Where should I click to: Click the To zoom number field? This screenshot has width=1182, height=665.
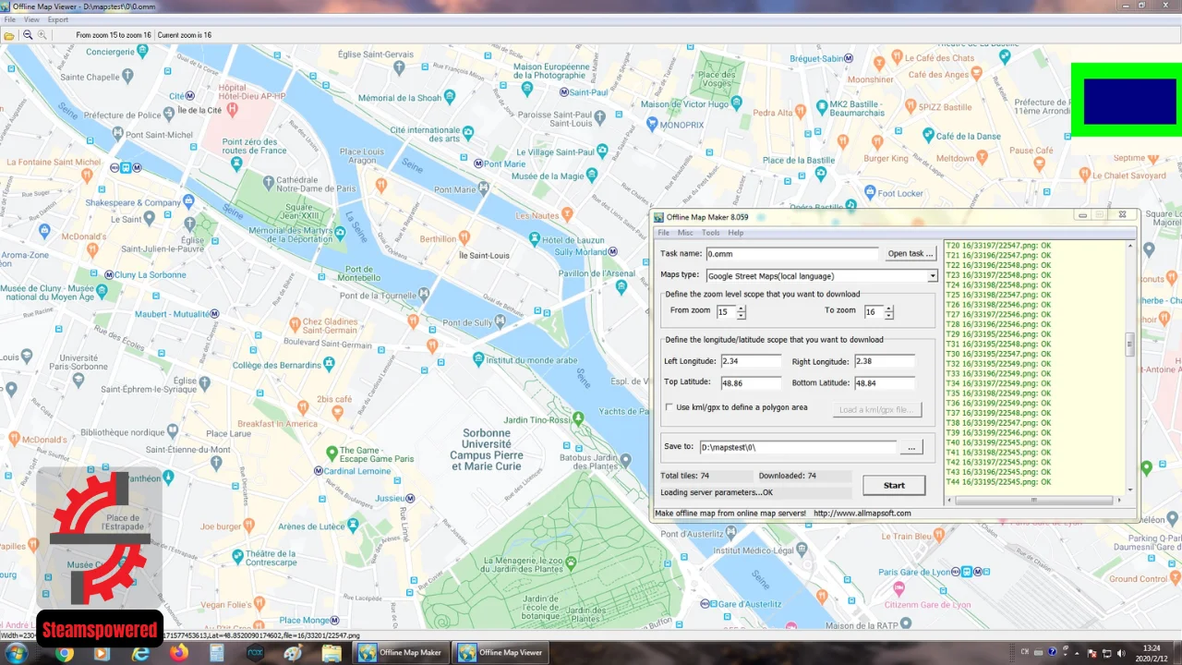pyautogui.click(x=874, y=312)
